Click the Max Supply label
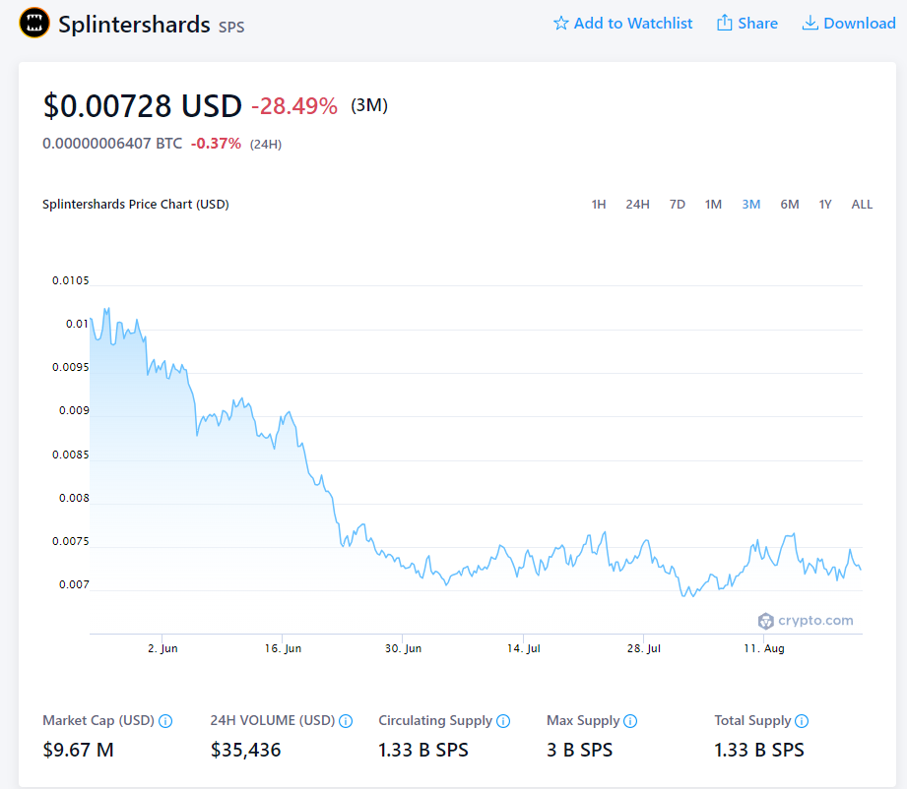This screenshot has width=907, height=789. 583,721
